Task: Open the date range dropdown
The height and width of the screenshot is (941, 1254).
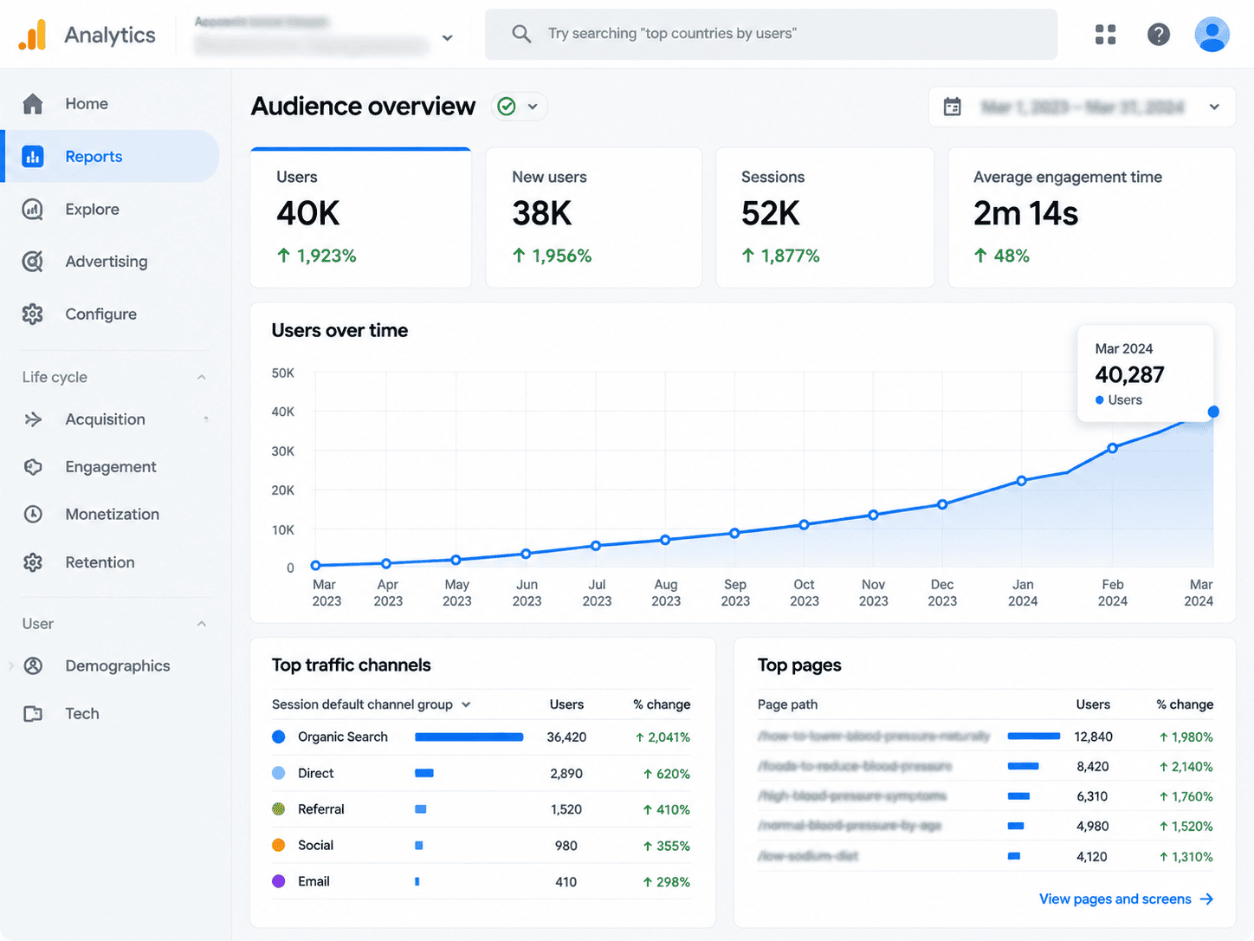Action: (x=1082, y=107)
